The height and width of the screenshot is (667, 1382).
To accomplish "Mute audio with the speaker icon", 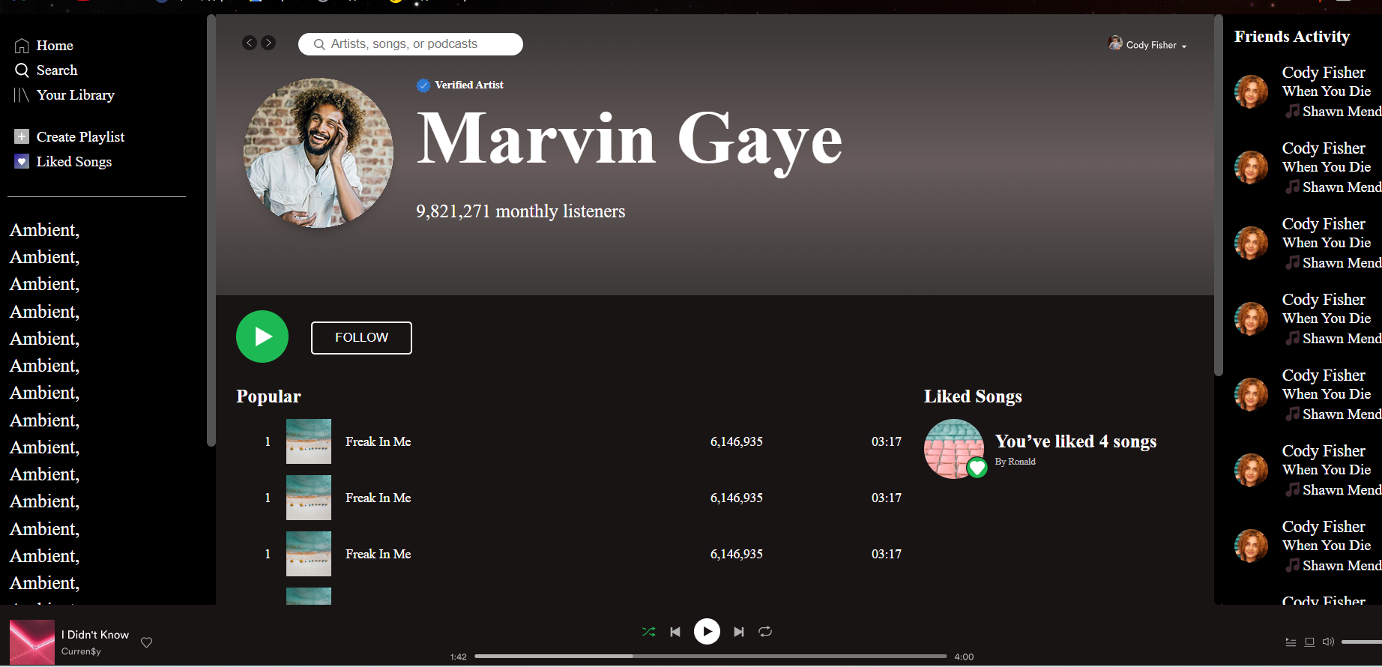I will (1328, 642).
